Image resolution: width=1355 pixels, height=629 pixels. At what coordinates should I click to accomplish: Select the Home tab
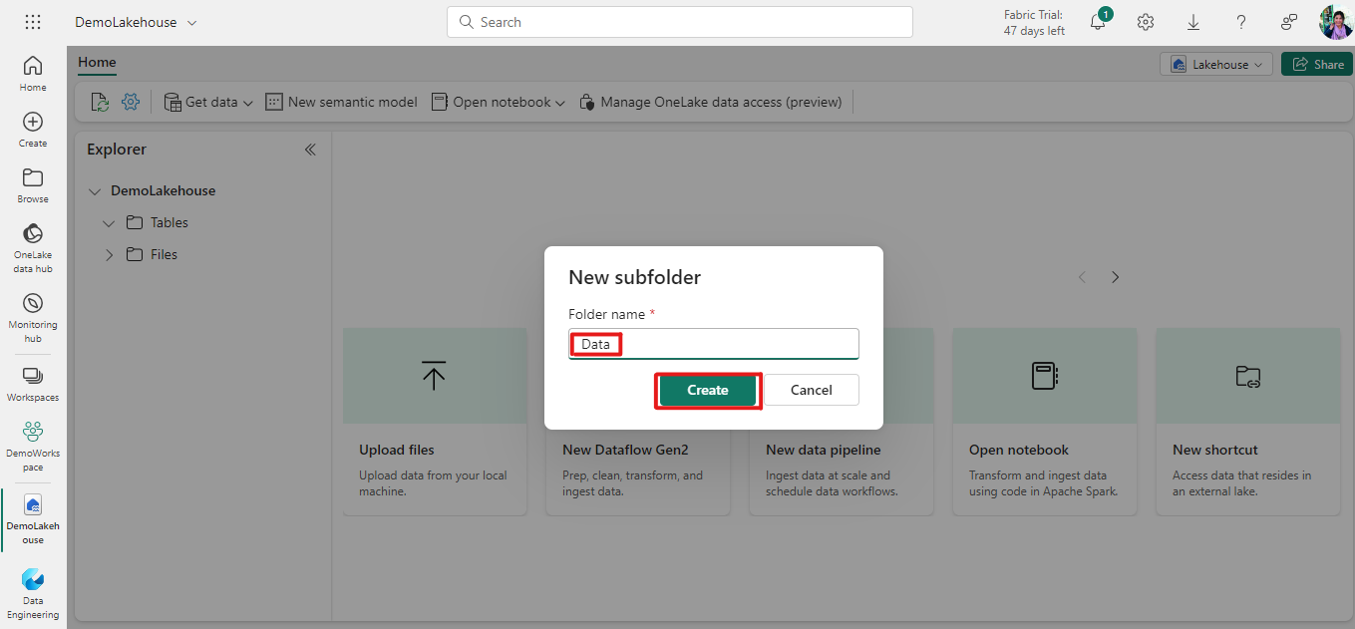click(97, 62)
